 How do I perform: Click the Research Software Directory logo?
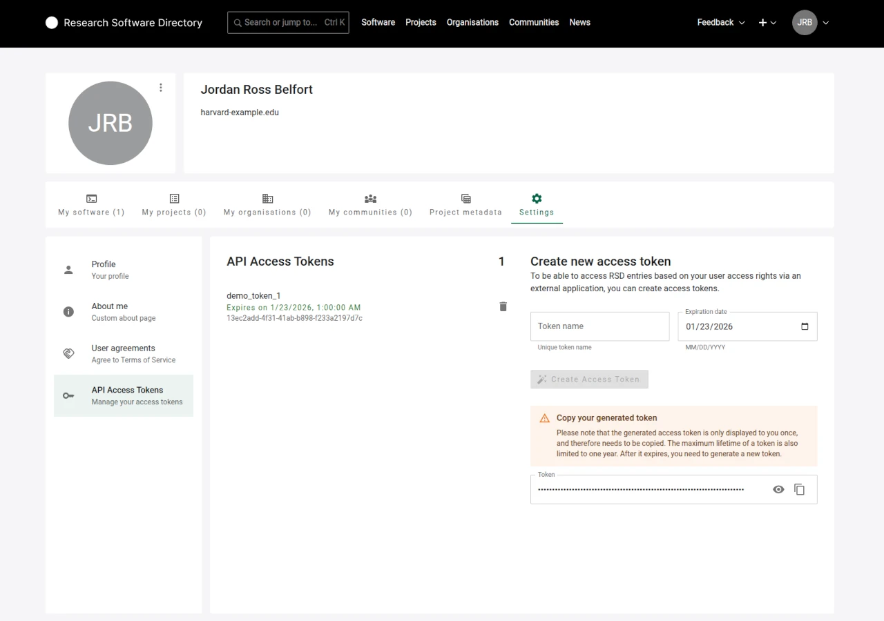click(x=124, y=23)
